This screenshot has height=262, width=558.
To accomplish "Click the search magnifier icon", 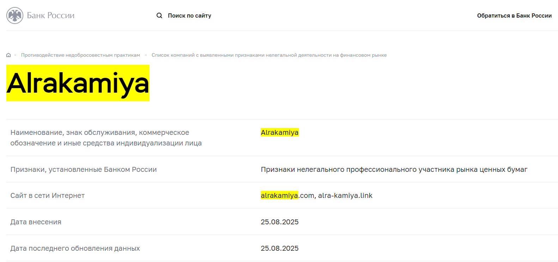I will click(159, 15).
